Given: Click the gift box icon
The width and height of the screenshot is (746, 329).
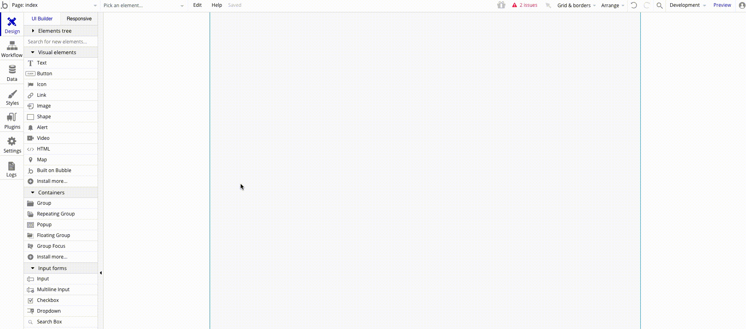Looking at the screenshot, I should tap(501, 5).
